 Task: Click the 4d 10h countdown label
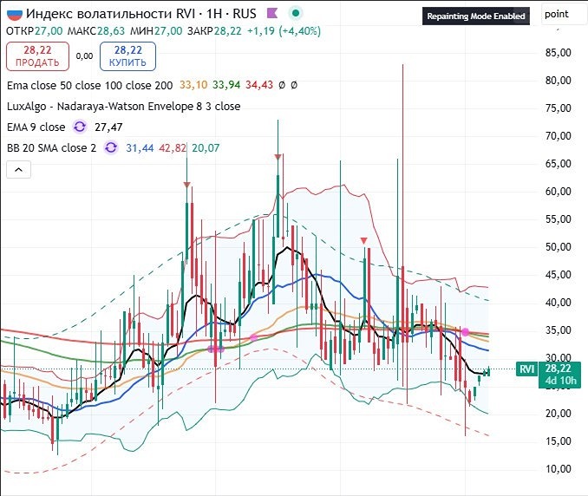coord(560,381)
